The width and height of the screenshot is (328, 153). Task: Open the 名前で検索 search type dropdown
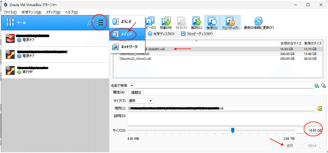click(122, 85)
